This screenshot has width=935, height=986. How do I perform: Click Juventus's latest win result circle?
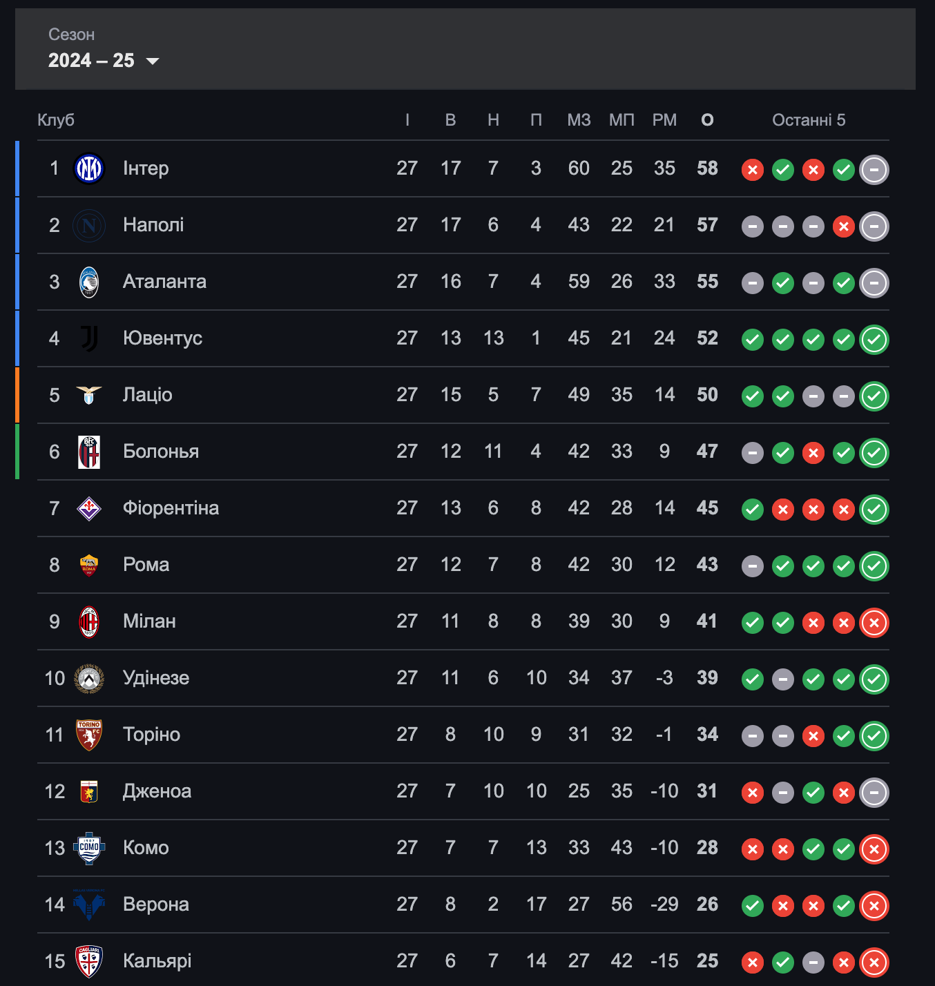click(x=874, y=340)
